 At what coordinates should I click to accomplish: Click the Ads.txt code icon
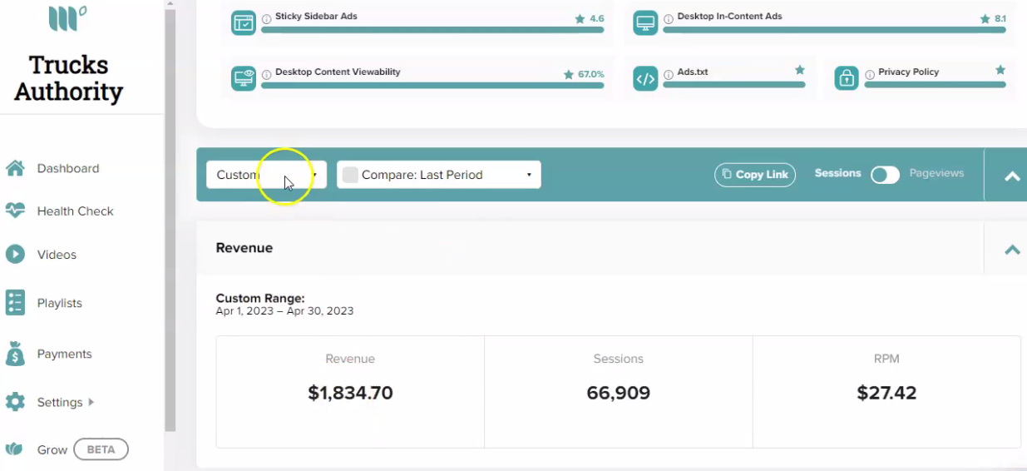click(x=645, y=79)
